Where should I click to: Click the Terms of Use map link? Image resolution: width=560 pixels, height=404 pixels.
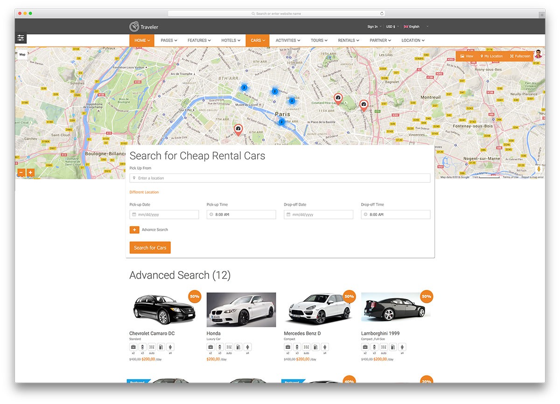[511, 177]
